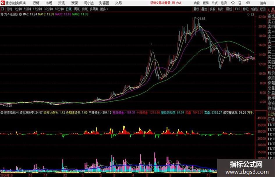Click the 卖盘: 5392.27 value
The width and height of the screenshot is (275, 177).
pos(213,112)
